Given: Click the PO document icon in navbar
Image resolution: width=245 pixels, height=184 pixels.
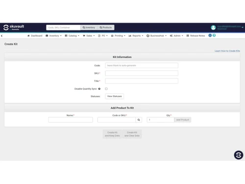Looking at the screenshot, I should (x=99, y=36).
